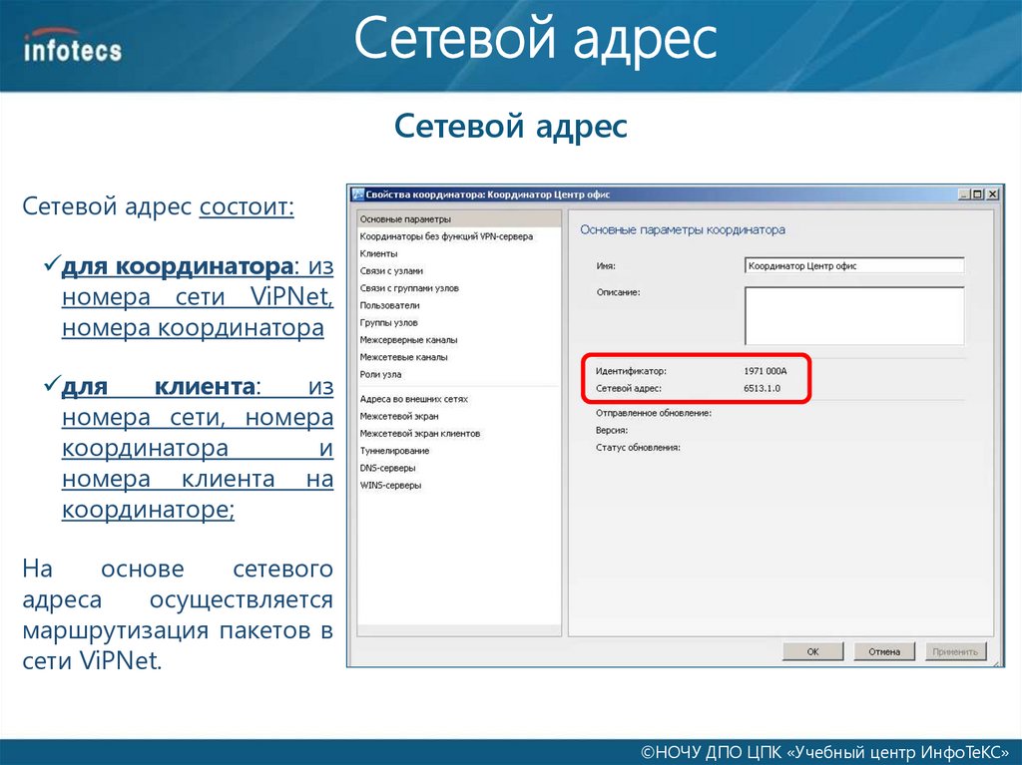The height and width of the screenshot is (765, 1022).
Task: Go to "Связи с узлами"
Action: [x=391, y=270]
